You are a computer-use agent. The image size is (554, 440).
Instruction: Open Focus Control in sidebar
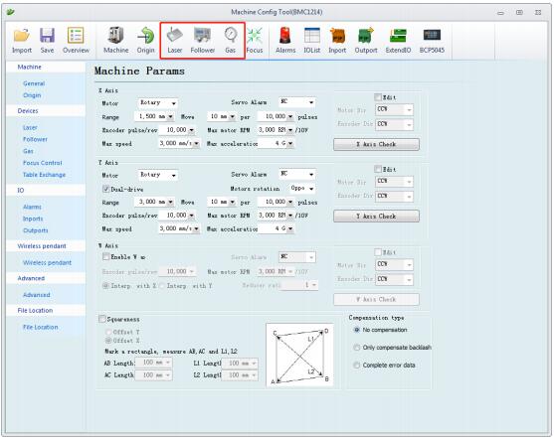click(43, 163)
